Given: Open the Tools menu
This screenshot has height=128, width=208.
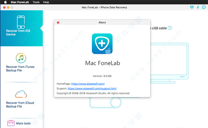Looking at the screenshot, I should pos(36,2).
